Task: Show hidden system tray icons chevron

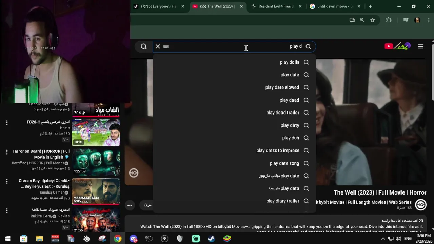Action: click(383, 239)
